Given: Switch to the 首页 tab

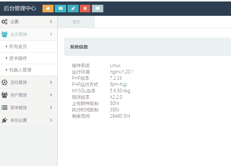Looking at the screenshot, I should (x=76, y=22).
